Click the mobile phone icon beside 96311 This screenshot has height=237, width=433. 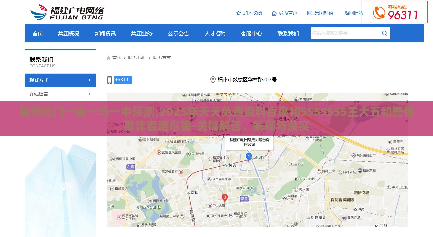coord(110,80)
